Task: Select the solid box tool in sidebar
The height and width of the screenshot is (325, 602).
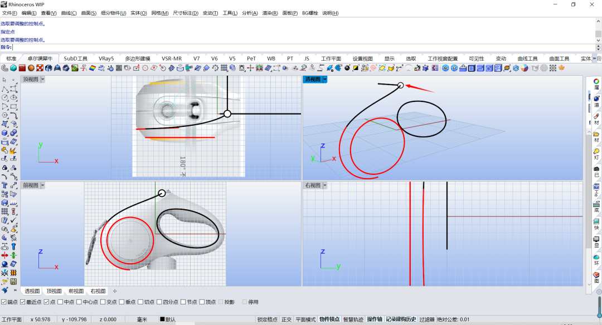Action: point(4,132)
